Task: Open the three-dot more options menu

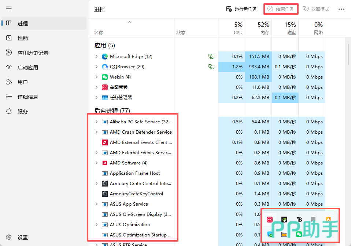Action: [x=341, y=9]
